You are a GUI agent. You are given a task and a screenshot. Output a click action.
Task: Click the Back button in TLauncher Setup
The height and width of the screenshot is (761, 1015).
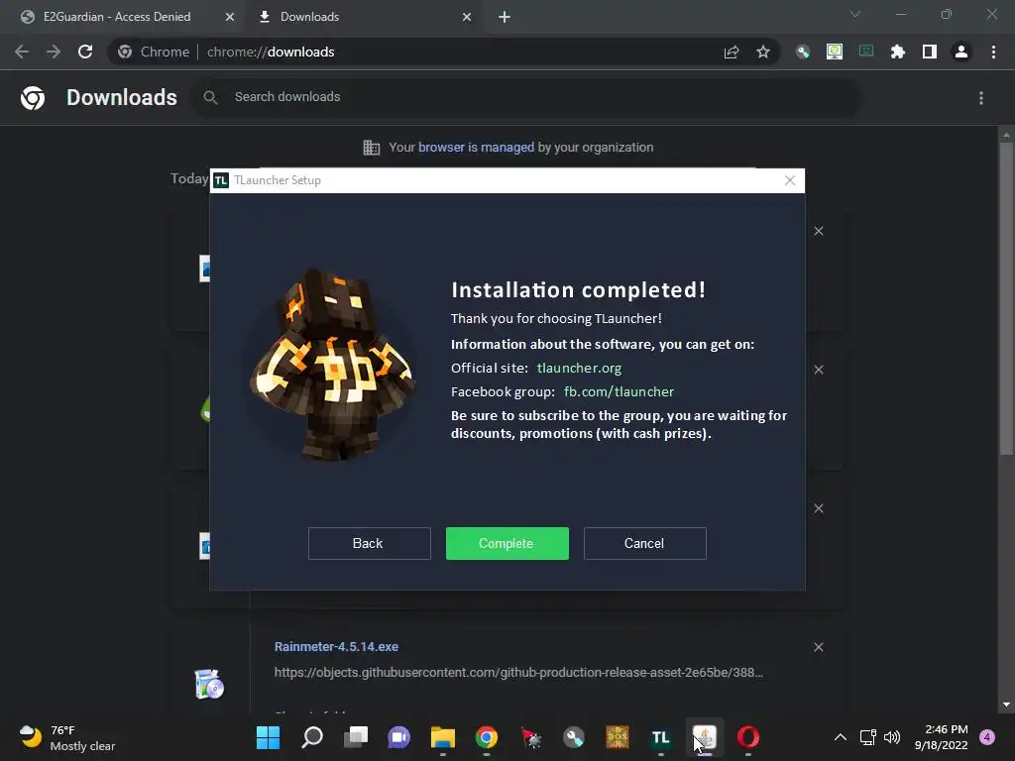(x=369, y=543)
